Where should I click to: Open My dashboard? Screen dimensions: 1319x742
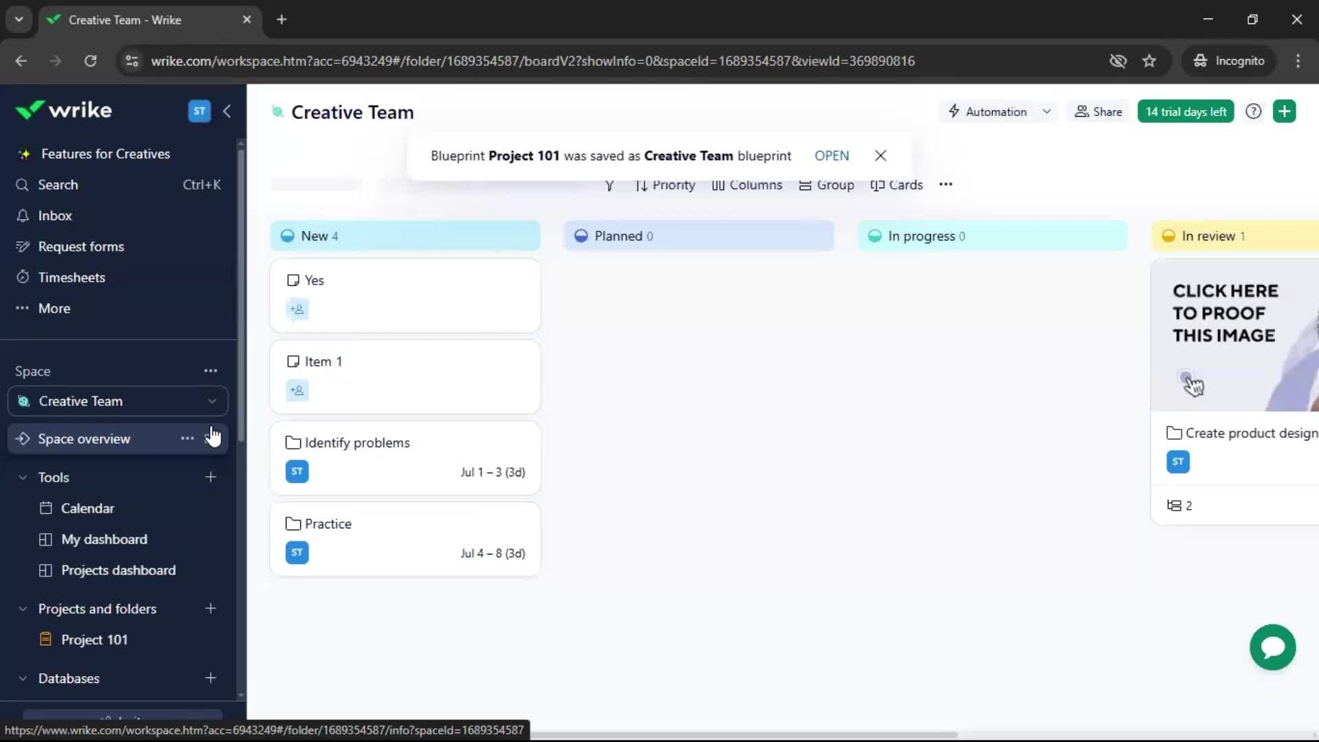[104, 539]
